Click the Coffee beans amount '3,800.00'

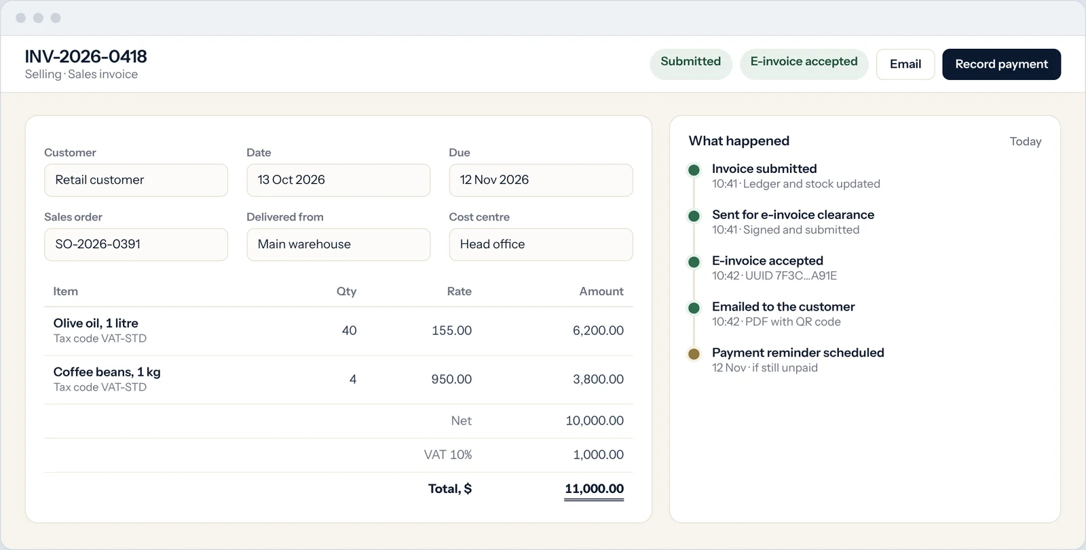(598, 380)
